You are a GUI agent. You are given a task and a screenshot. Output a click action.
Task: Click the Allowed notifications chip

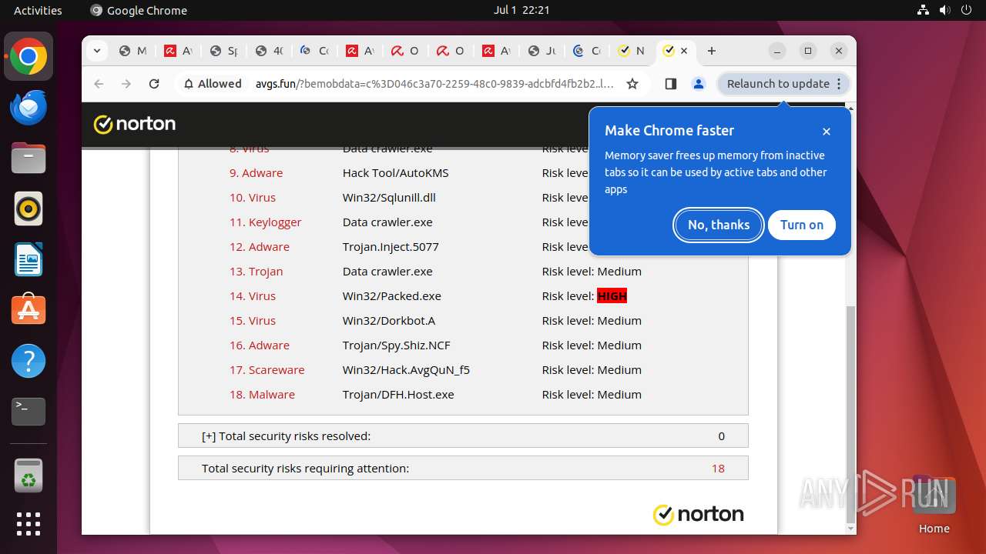click(x=213, y=84)
